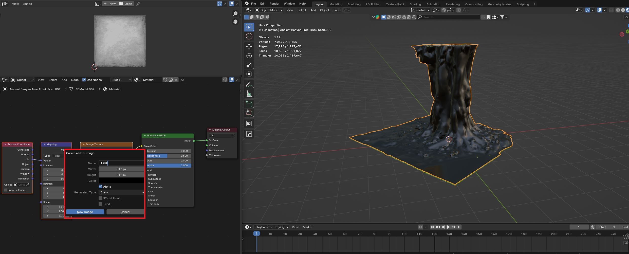The width and height of the screenshot is (629, 254).
Task: Toggle the Use Nodes checkbox
Action: [x=84, y=80]
